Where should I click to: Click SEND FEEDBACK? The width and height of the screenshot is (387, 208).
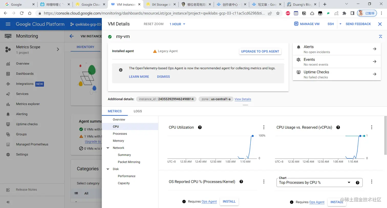point(358,24)
